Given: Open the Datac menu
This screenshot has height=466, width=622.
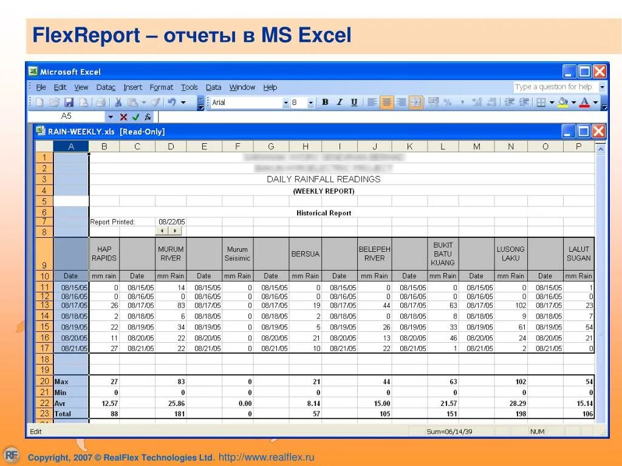Looking at the screenshot, I should [106, 87].
